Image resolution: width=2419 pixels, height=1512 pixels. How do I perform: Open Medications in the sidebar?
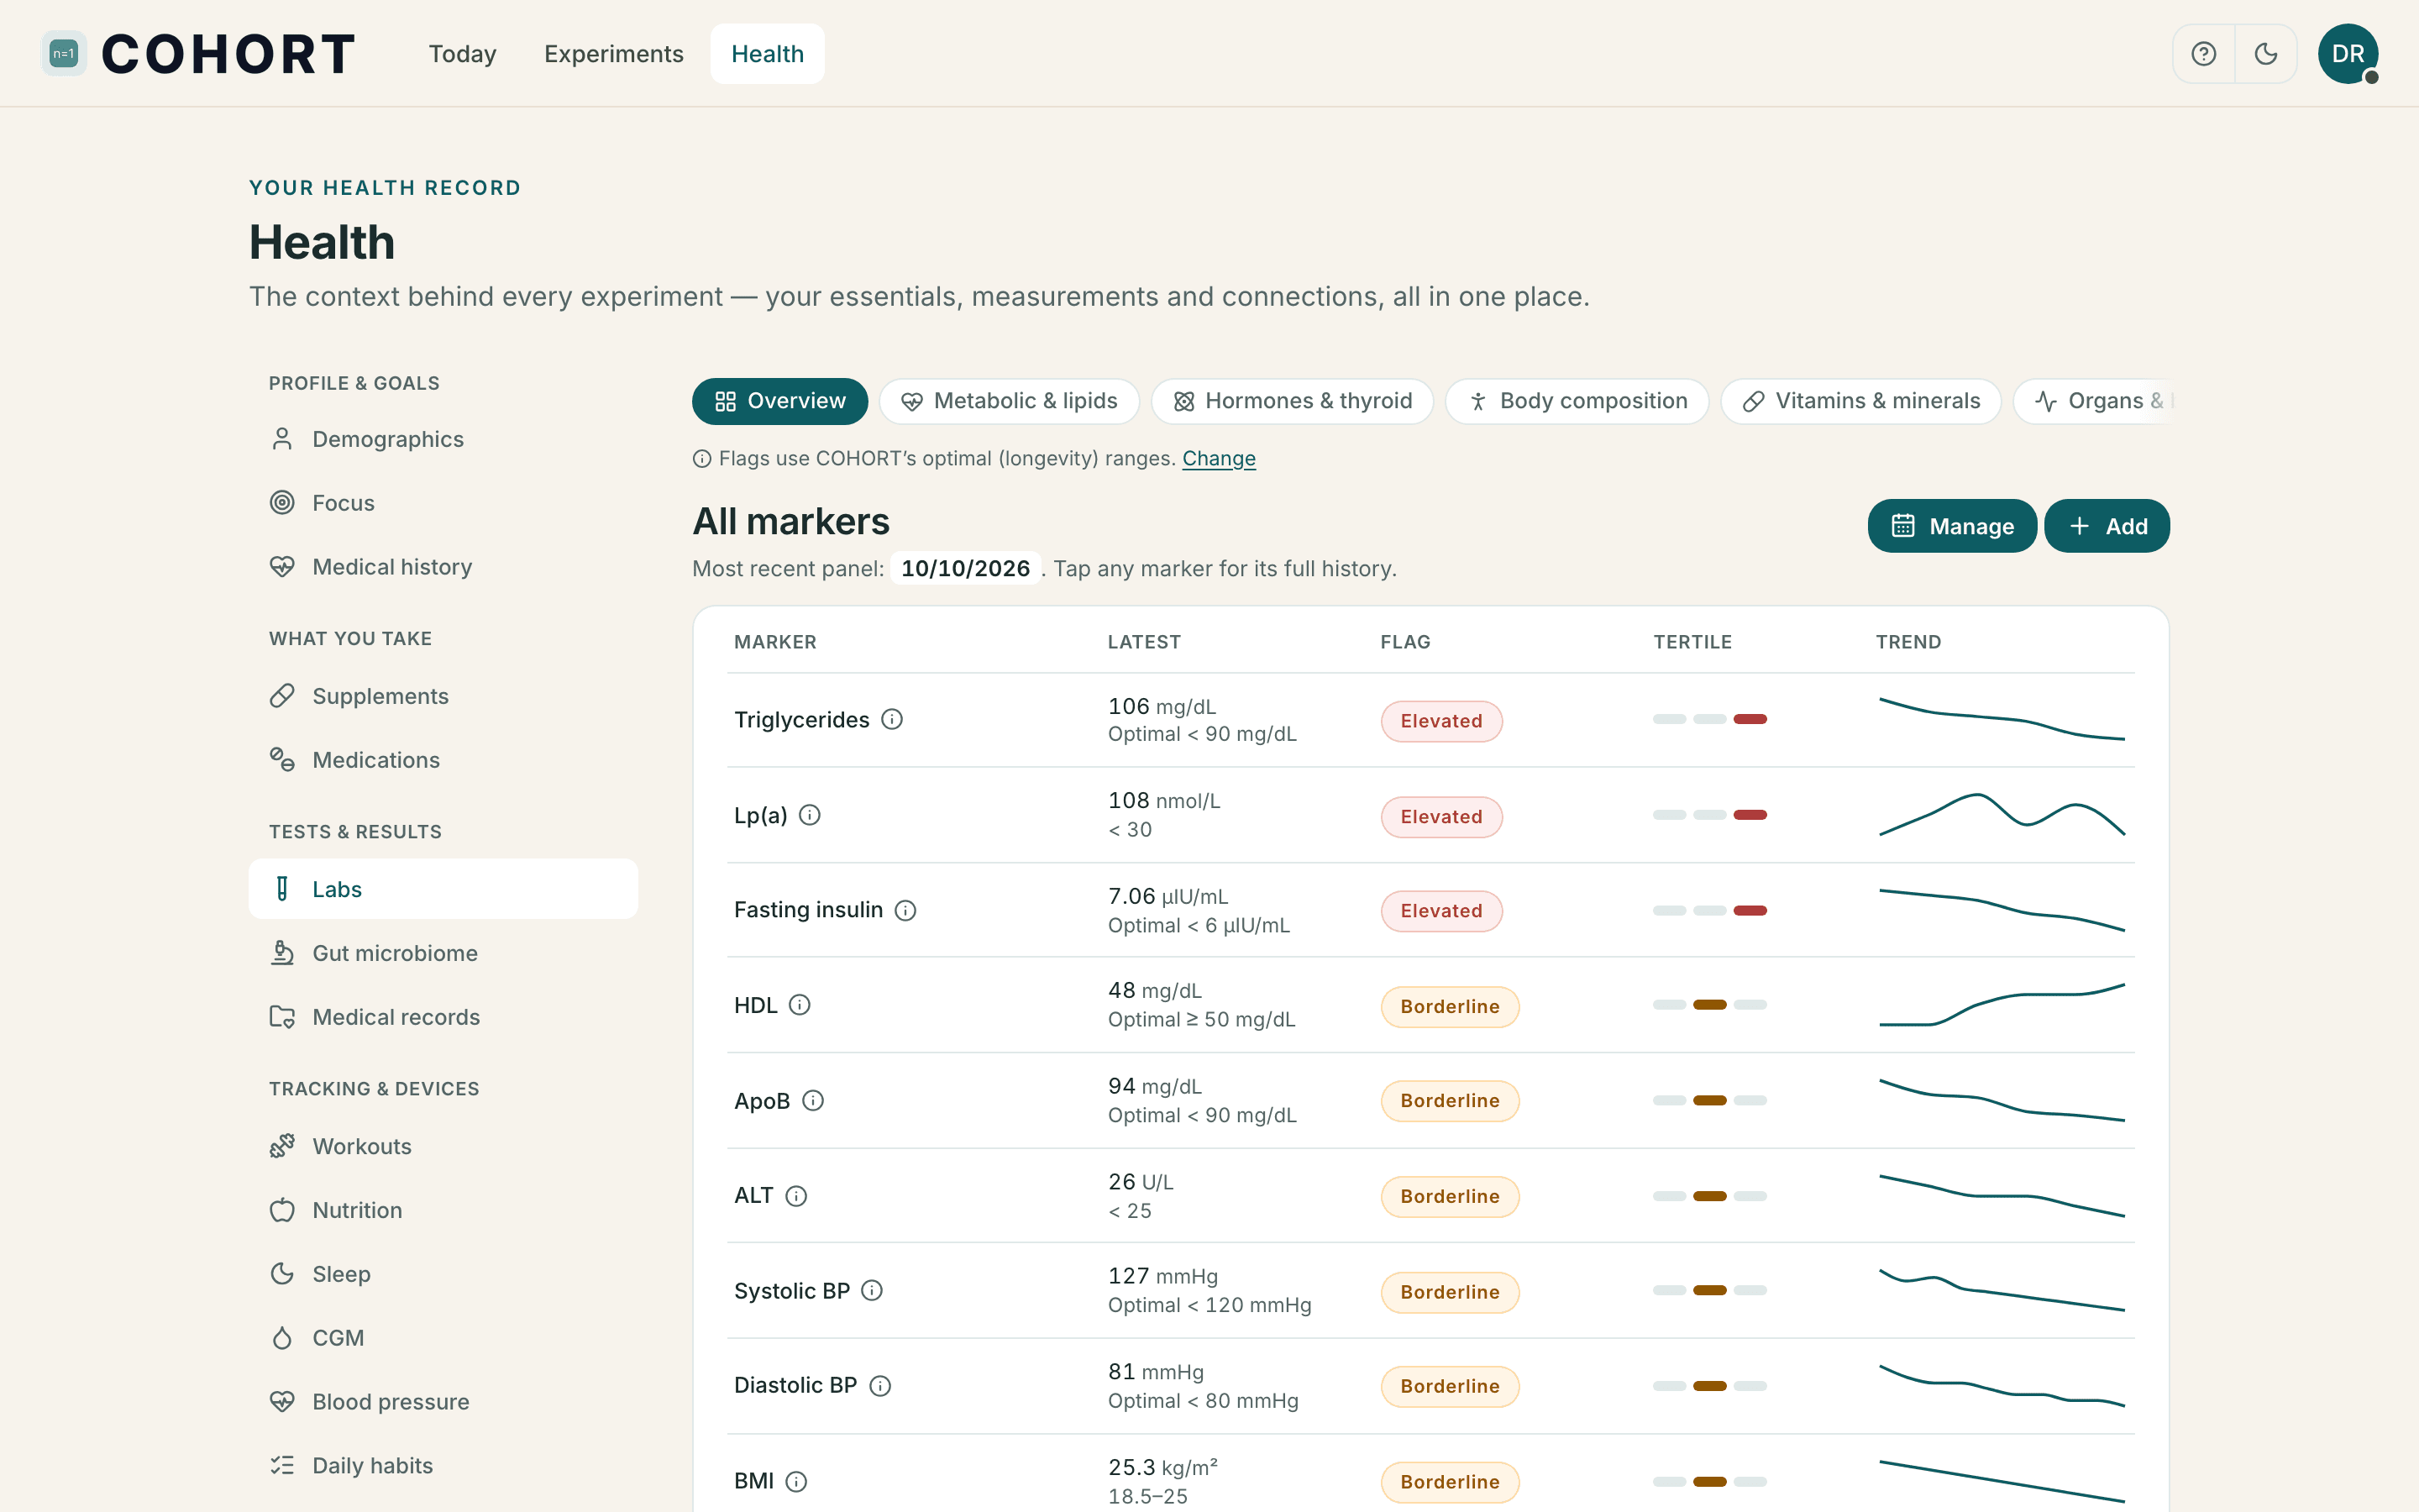click(443, 760)
